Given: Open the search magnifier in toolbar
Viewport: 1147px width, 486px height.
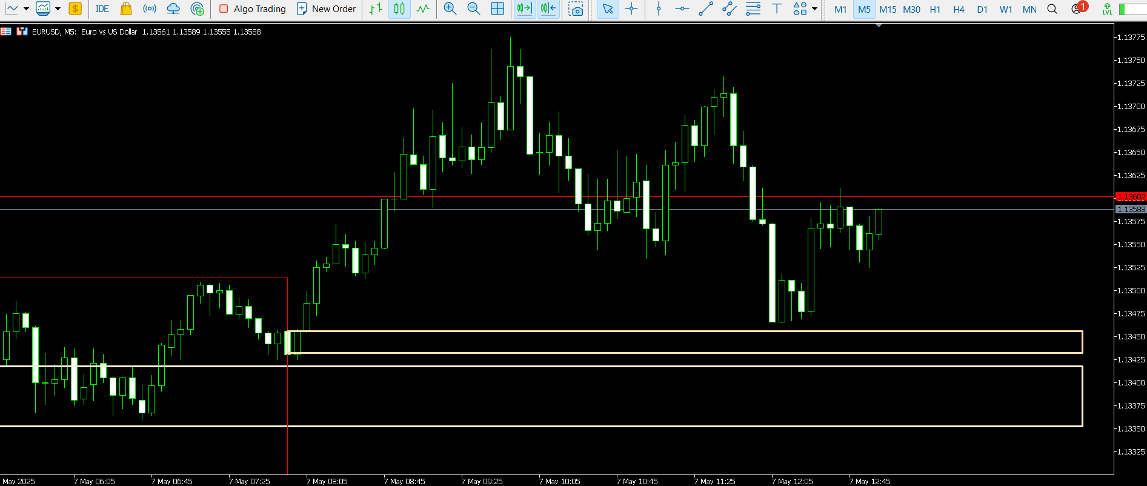Looking at the screenshot, I should coord(1052,9).
